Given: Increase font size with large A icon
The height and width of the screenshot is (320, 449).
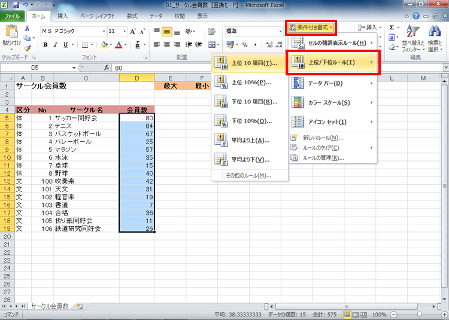Looking at the screenshot, I should click(132, 31).
